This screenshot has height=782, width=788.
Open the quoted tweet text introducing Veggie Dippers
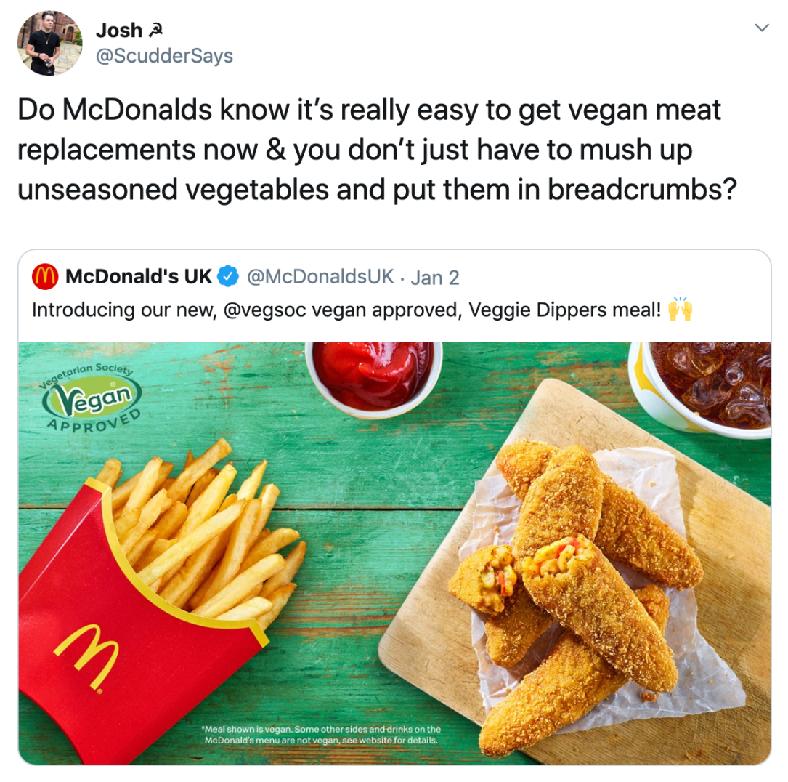tap(346, 310)
